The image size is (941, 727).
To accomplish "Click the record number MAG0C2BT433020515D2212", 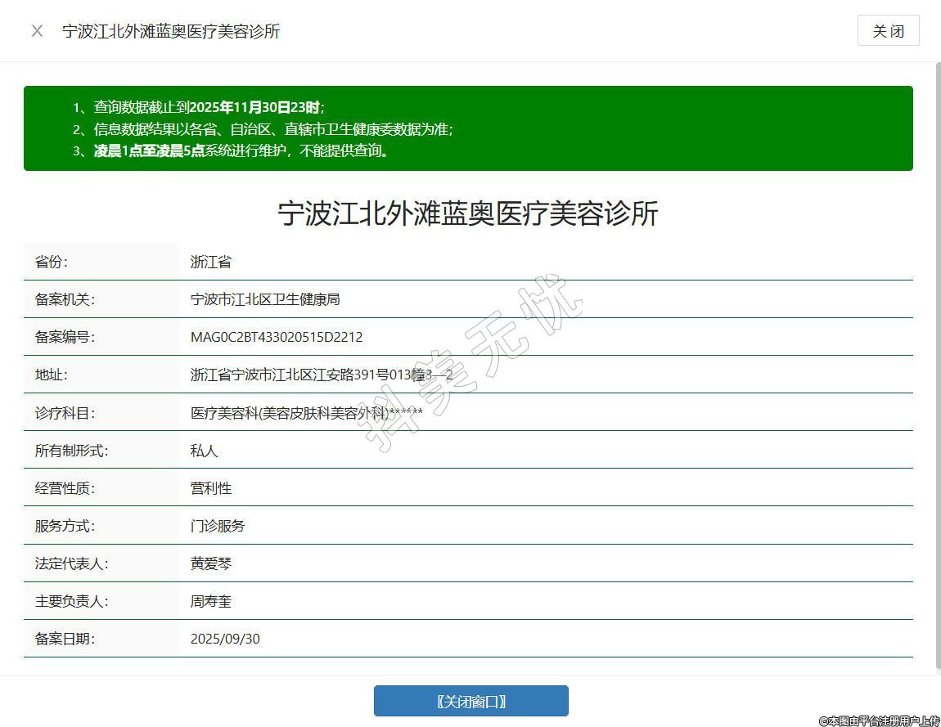I will click(277, 337).
